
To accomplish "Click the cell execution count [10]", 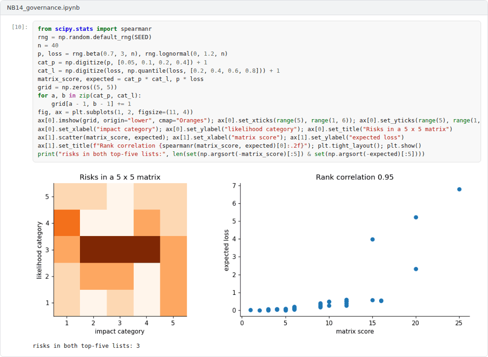I will pyautogui.click(x=20, y=27).
